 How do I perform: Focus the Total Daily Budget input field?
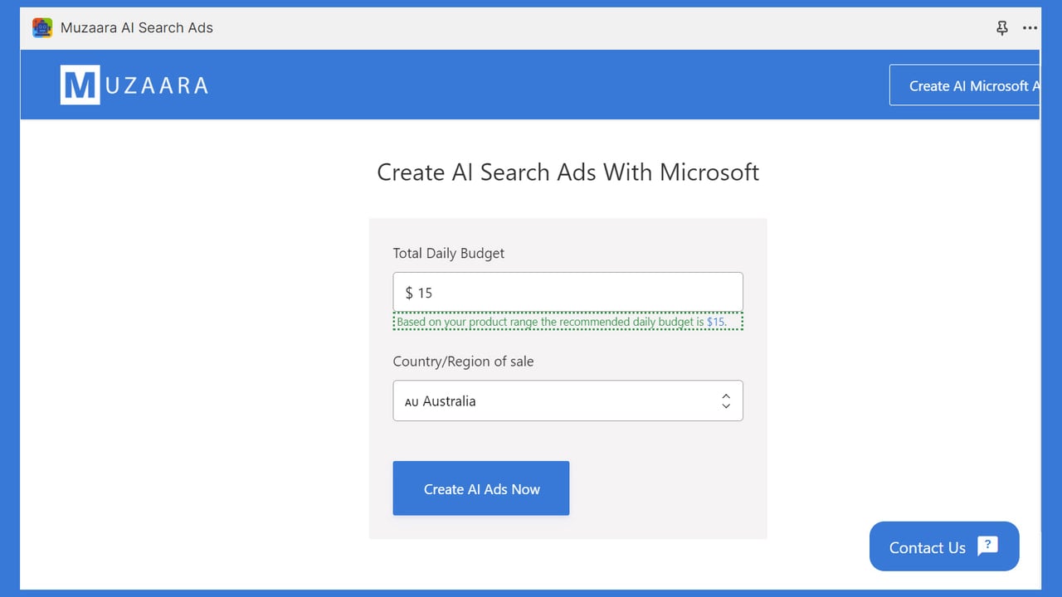coord(568,292)
